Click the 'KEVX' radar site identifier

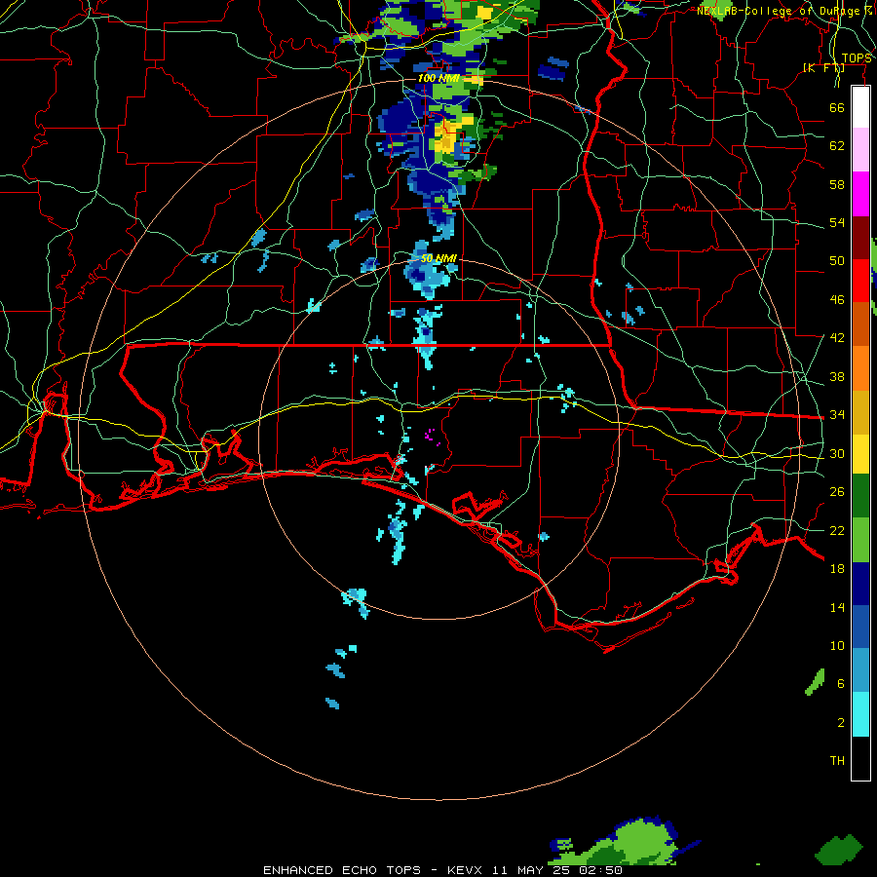(464, 870)
